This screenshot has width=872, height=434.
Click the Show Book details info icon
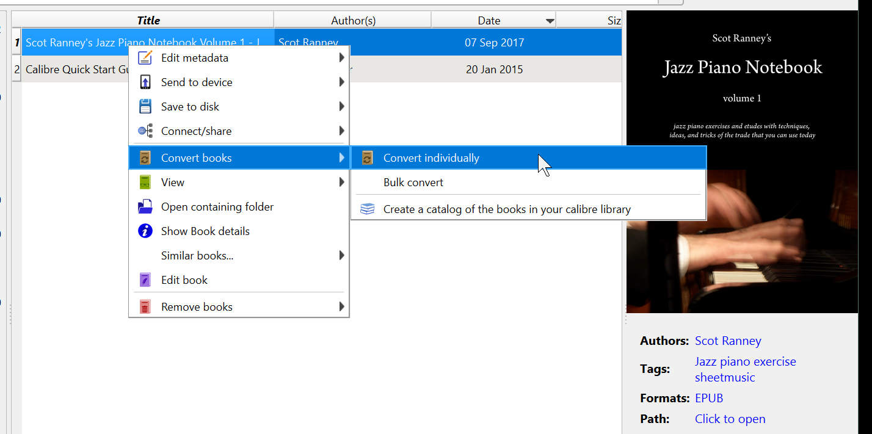pos(145,231)
